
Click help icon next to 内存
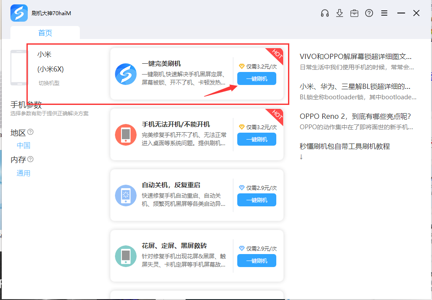tap(30, 159)
